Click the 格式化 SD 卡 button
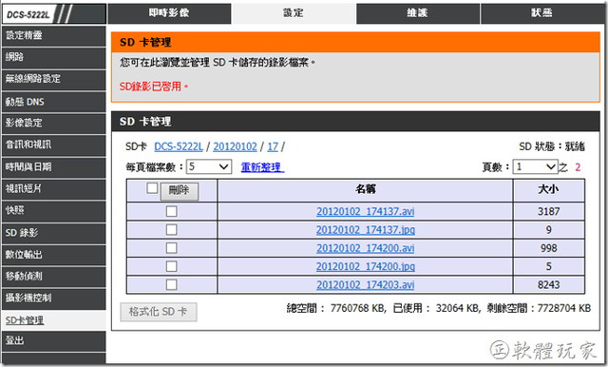This screenshot has width=608, height=367. pos(159,312)
